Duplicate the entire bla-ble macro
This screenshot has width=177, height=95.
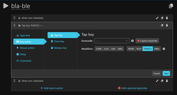pos(171,6)
